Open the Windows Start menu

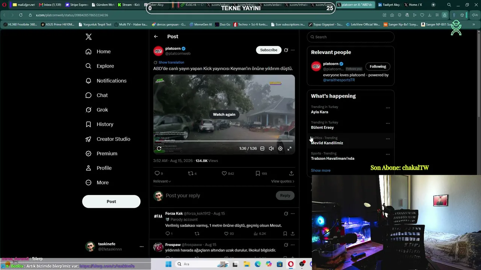click(169, 264)
